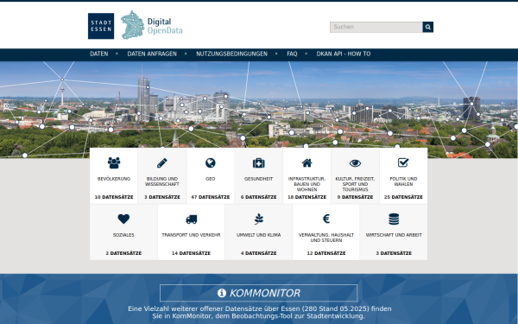Click '12 Datensätze' under Verwaltung
The height and width of the screenshot is (324, 518).
pos(326,253)
